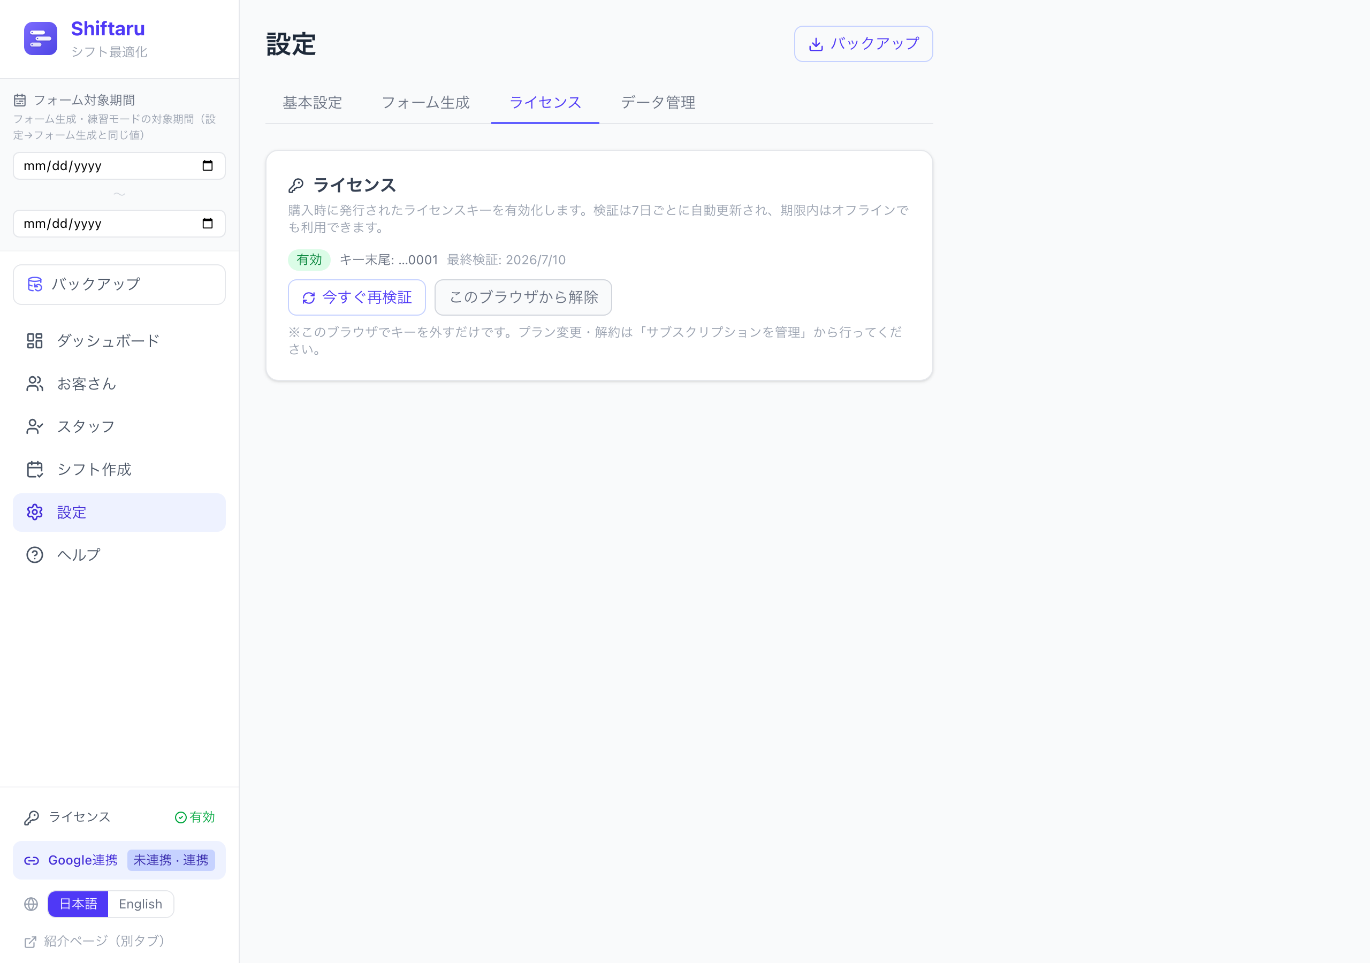Click the customers people icon

click(x=35, y=384)
